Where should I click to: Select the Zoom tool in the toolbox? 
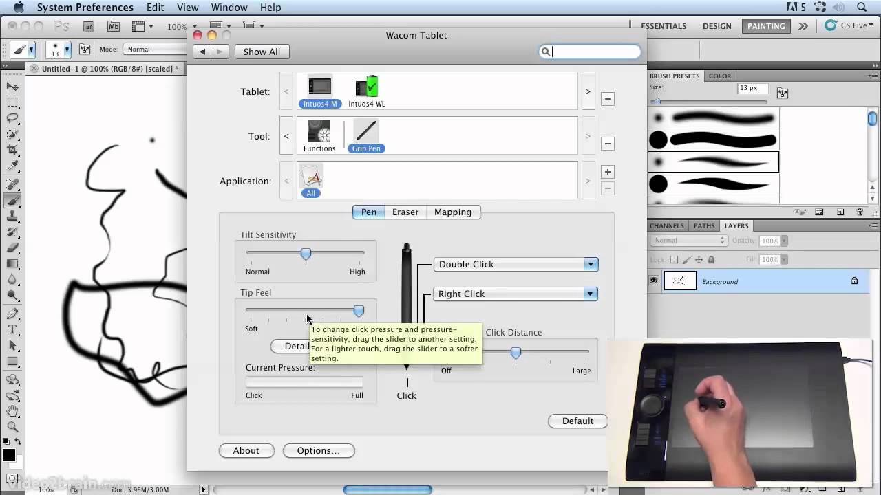tap(12, 427)
